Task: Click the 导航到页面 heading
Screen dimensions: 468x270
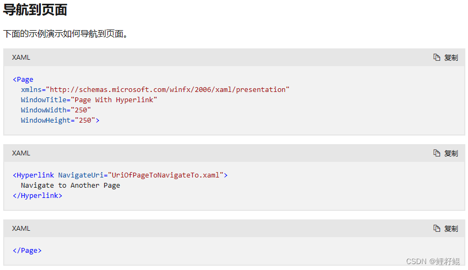Action: 35,10
